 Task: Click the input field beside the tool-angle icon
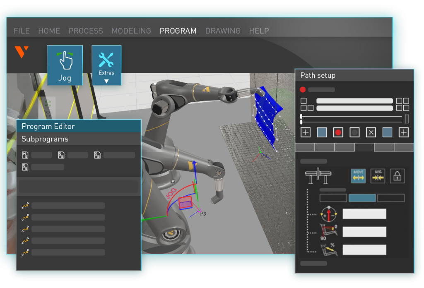tap(364, 232)
